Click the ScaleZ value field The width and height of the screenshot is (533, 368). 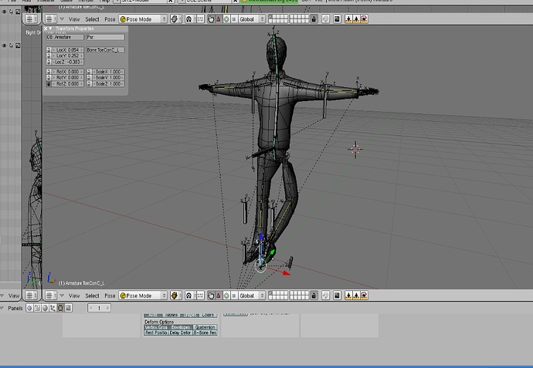(108, 84)
